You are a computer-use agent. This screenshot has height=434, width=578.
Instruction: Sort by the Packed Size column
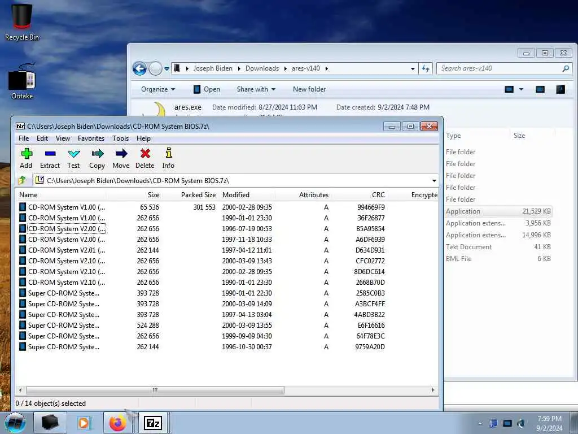point(198,195)
